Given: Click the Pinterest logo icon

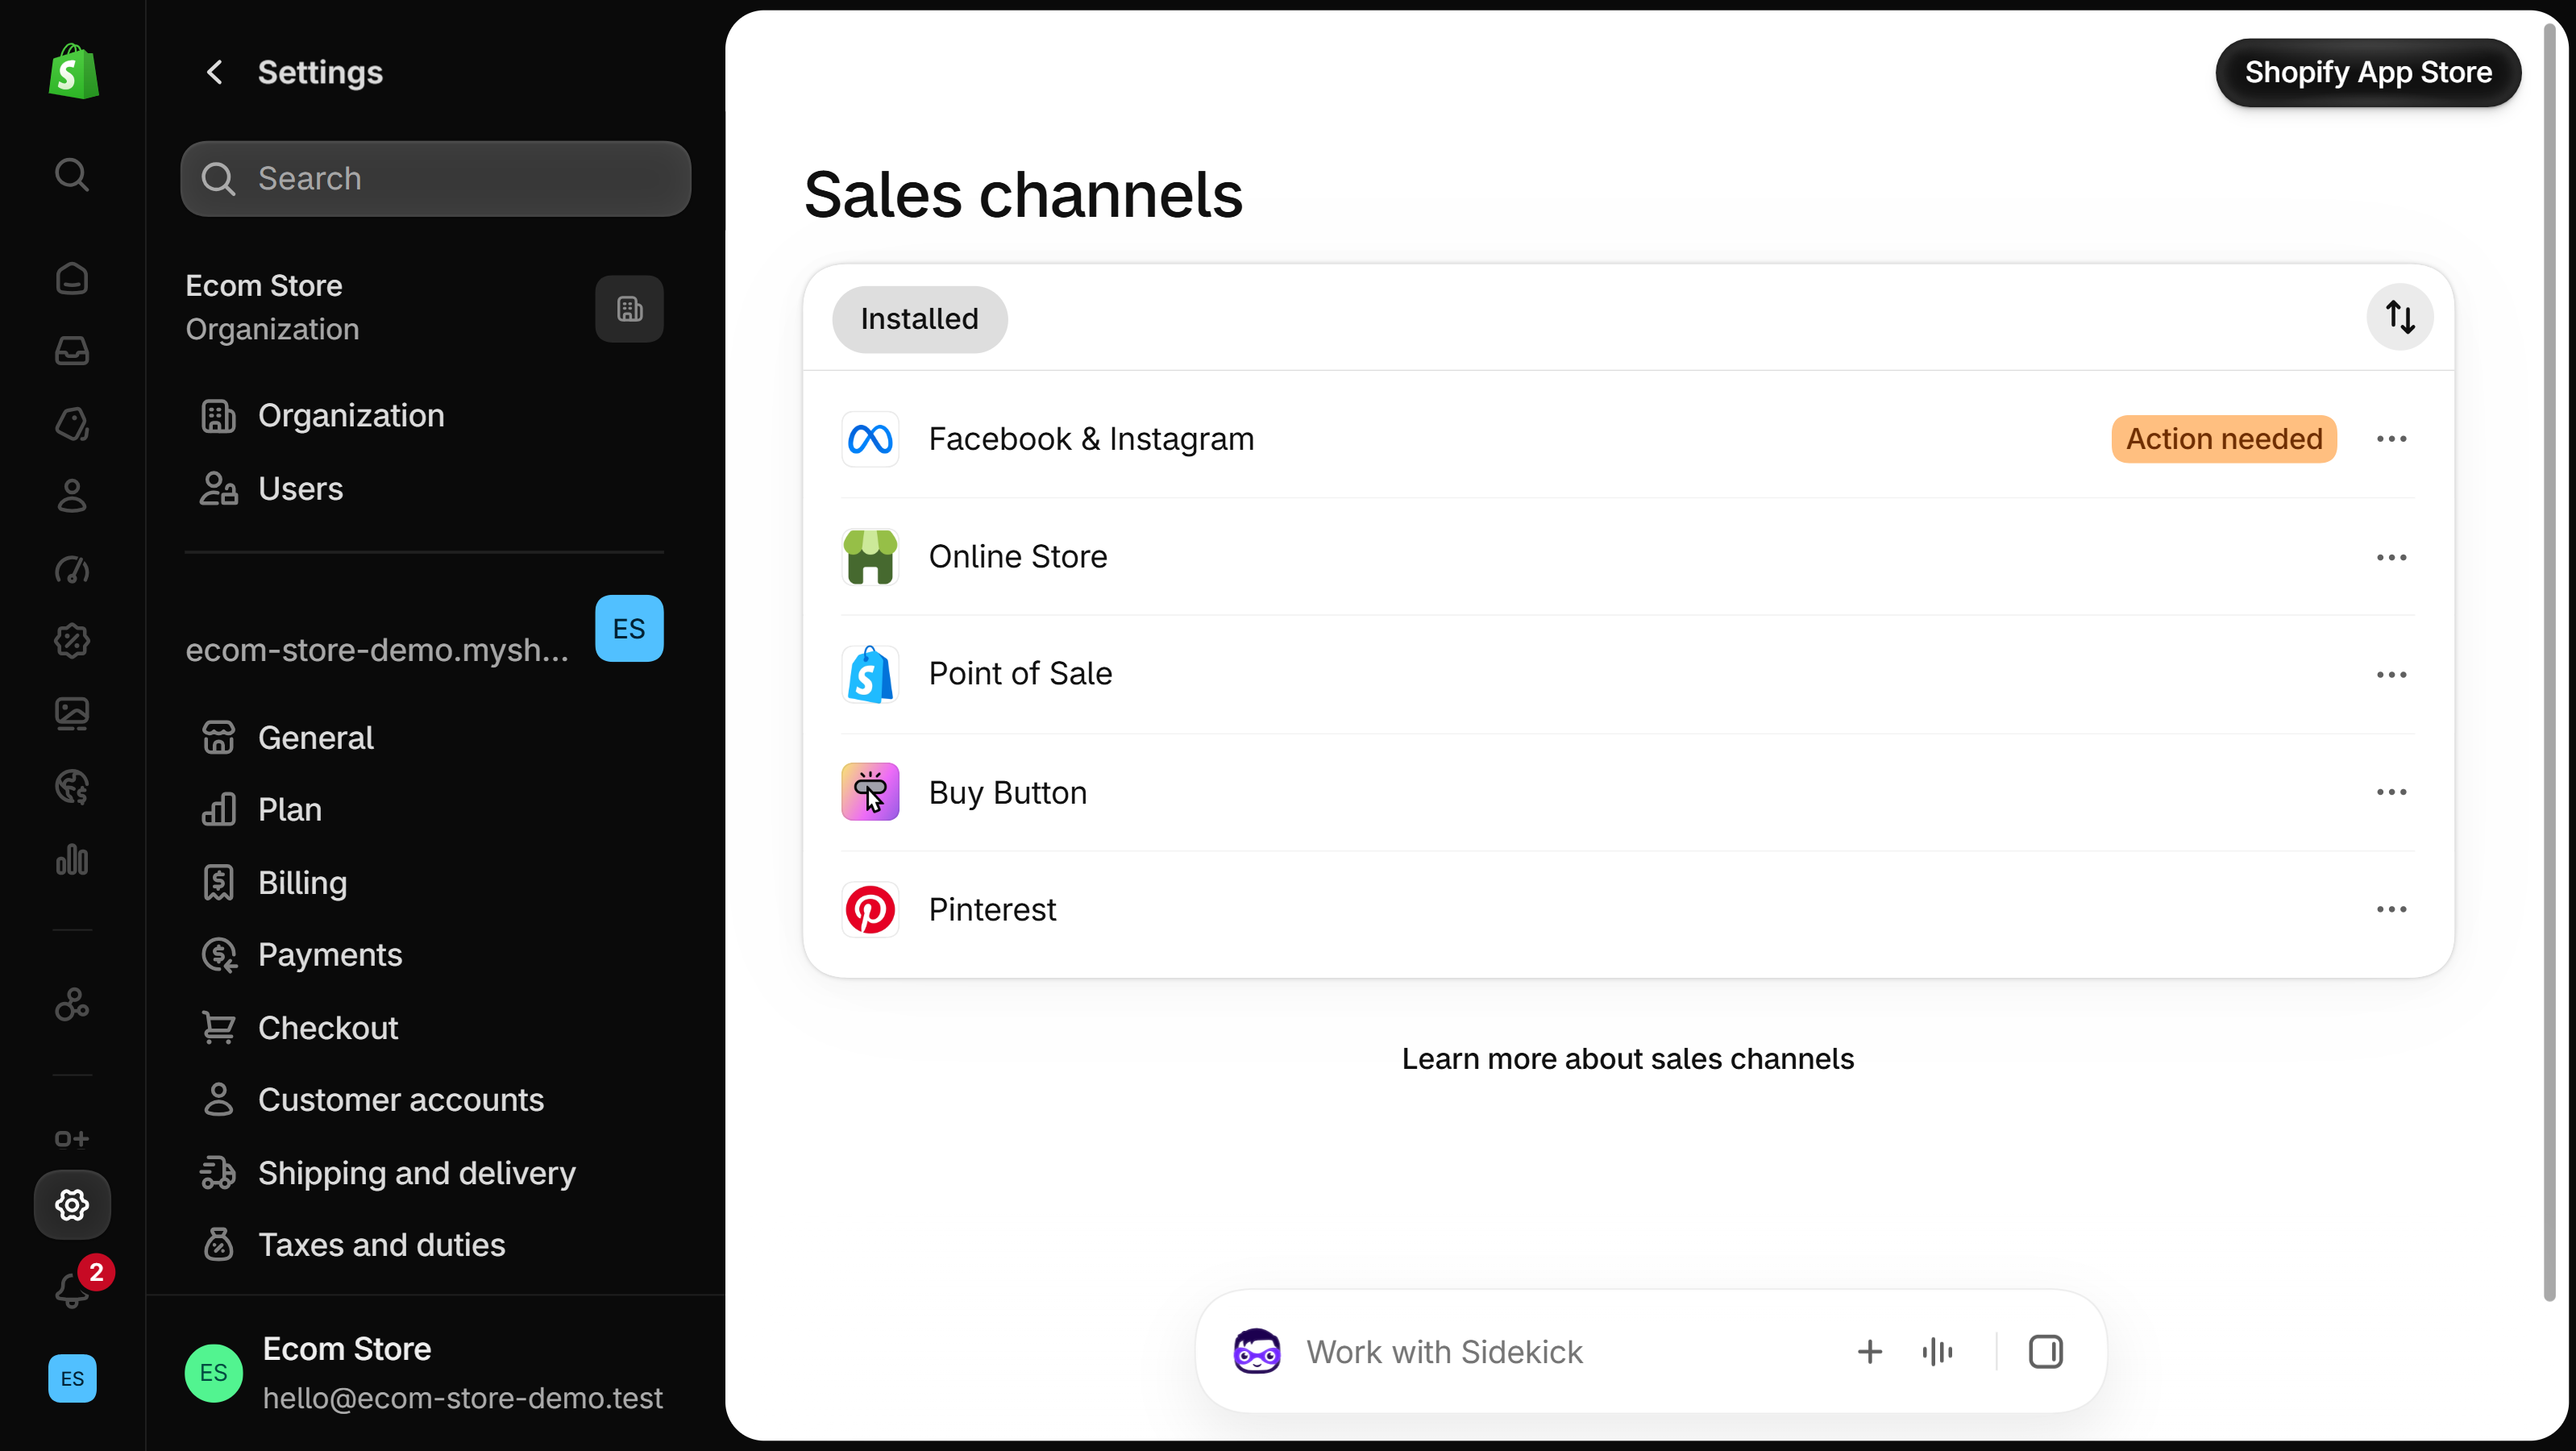Looking at the screenshot, I should coord(870,909).
